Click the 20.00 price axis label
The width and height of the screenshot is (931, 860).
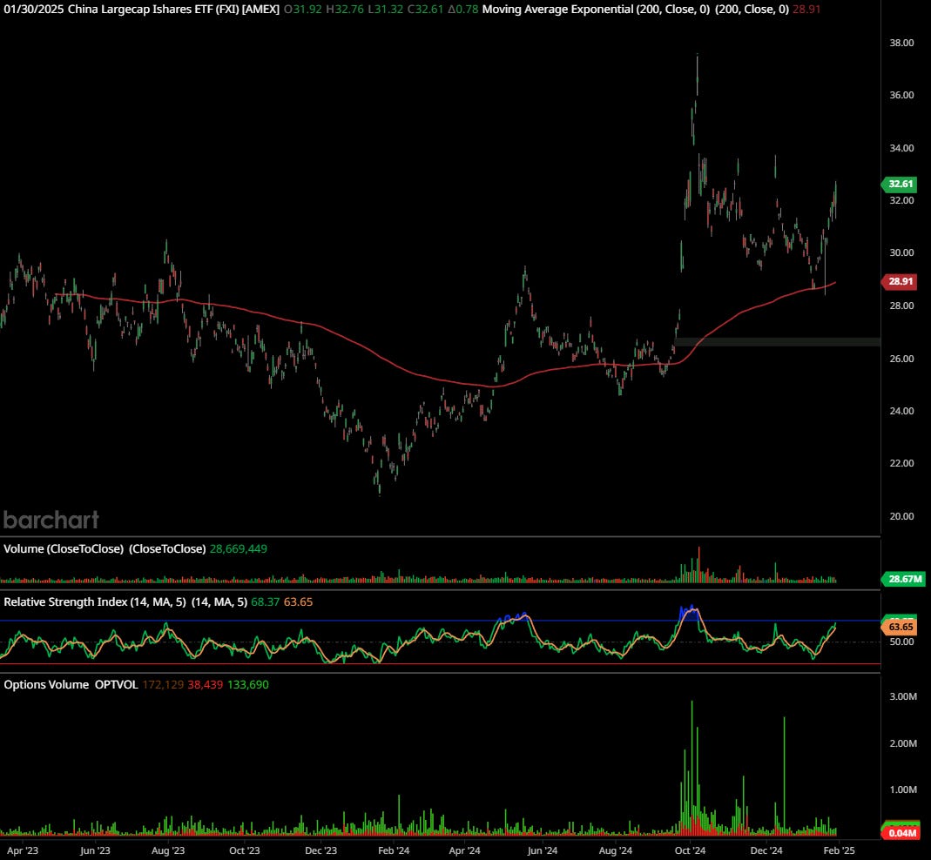[x=901, y=516]
